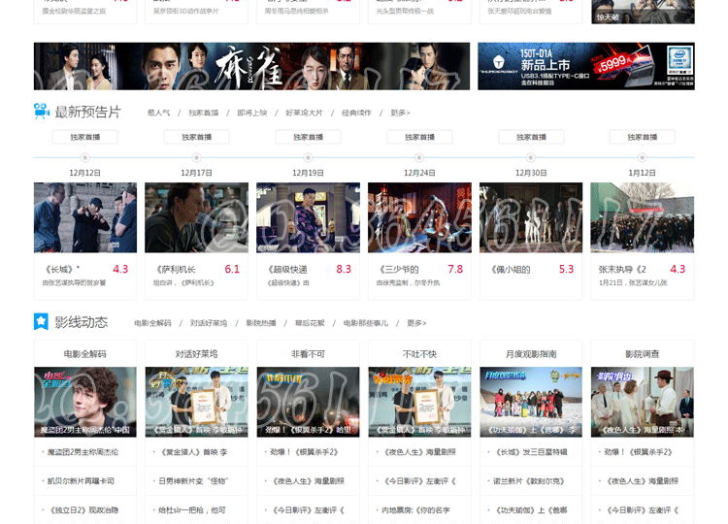The width and height of the screenshot is (728, 524).
Task: Select the timeline dot for 1月12日
Action: pos(643,157)
